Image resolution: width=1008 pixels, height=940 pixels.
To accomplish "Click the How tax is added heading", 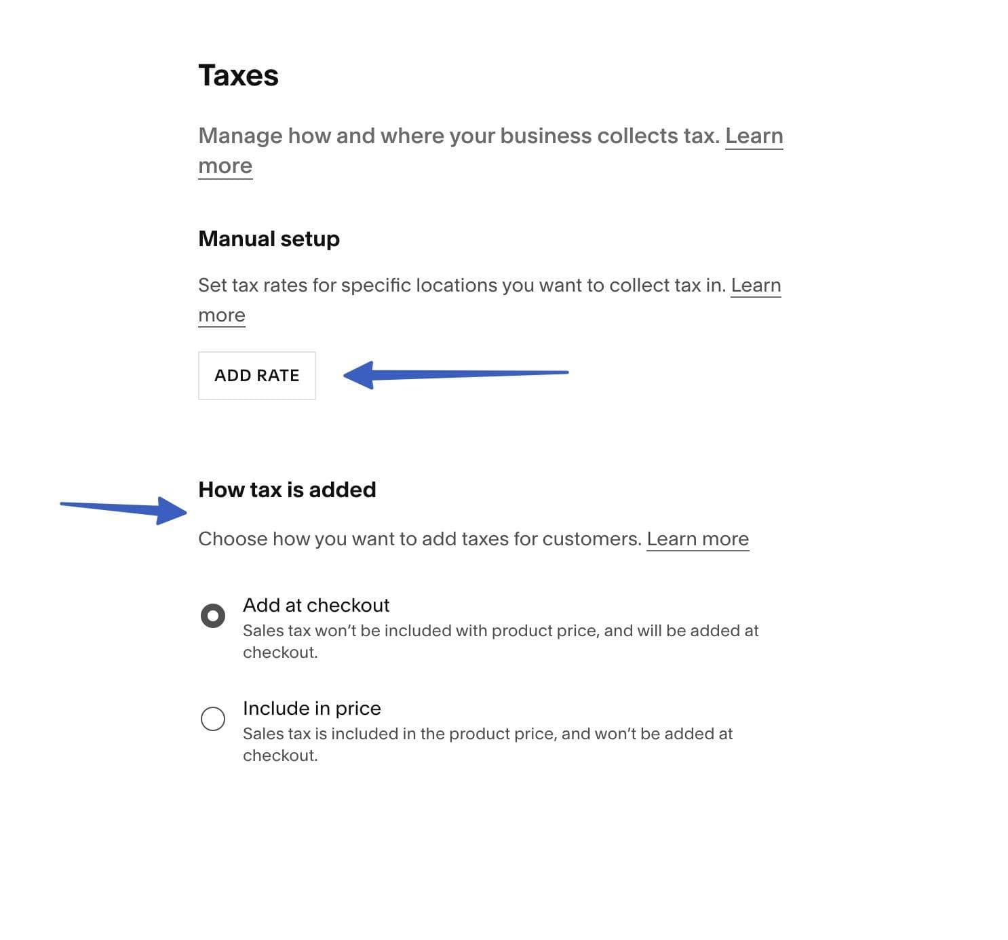I will (x=287, y=490).
